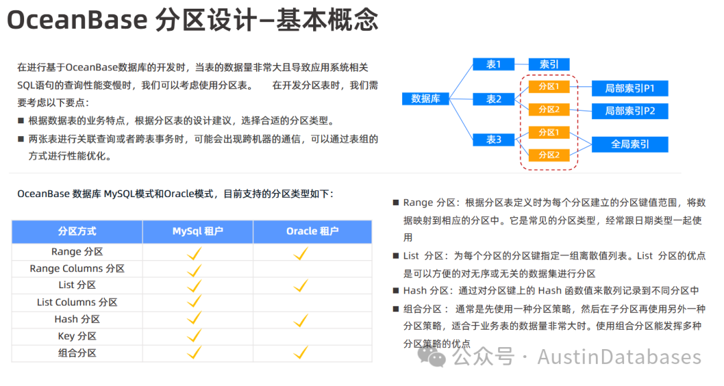
Task: Click the MySql checkmark for List Columns 分区
Action: click(x=194, y=302)
